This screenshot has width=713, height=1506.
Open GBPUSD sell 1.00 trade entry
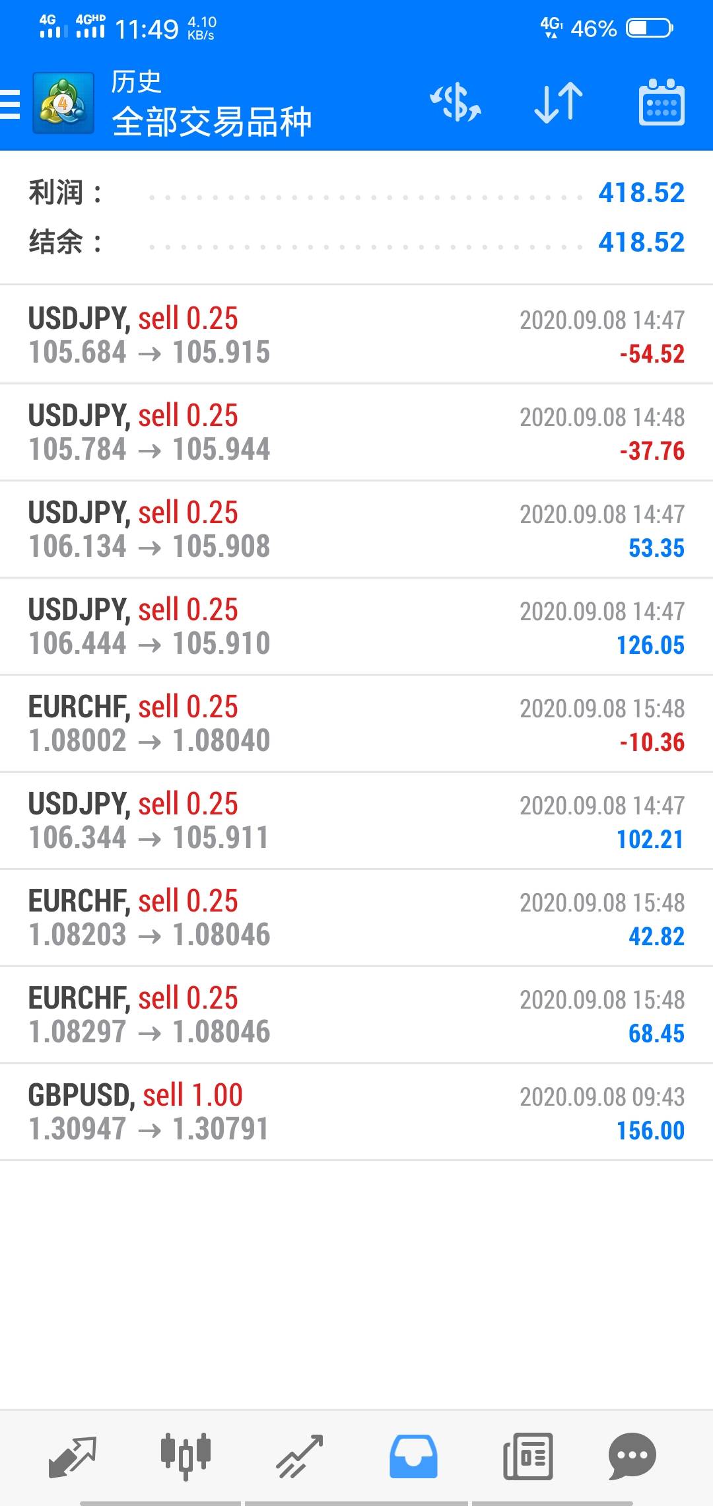pyautogui.click(x=356, y=1112)
